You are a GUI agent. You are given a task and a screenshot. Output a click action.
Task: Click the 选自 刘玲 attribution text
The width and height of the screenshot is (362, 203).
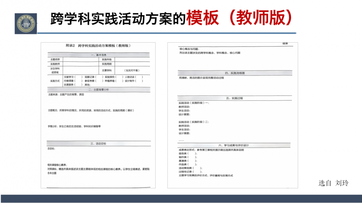click(333, 183)
